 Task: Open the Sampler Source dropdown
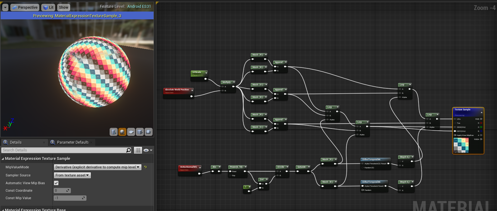click(72, 175)
